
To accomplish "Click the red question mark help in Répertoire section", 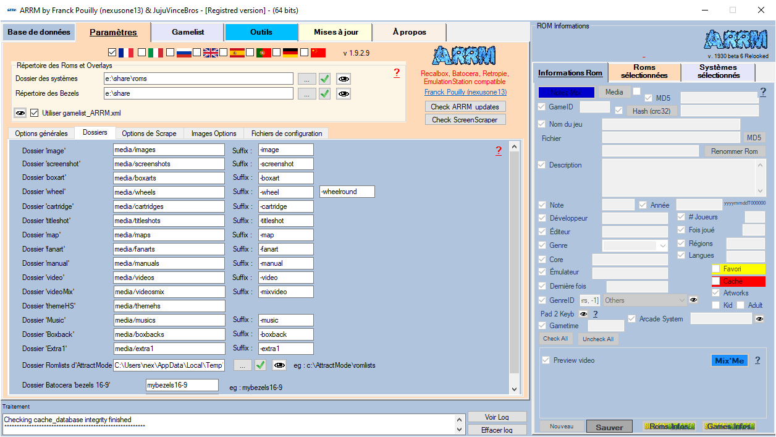I will pos(397,73).
